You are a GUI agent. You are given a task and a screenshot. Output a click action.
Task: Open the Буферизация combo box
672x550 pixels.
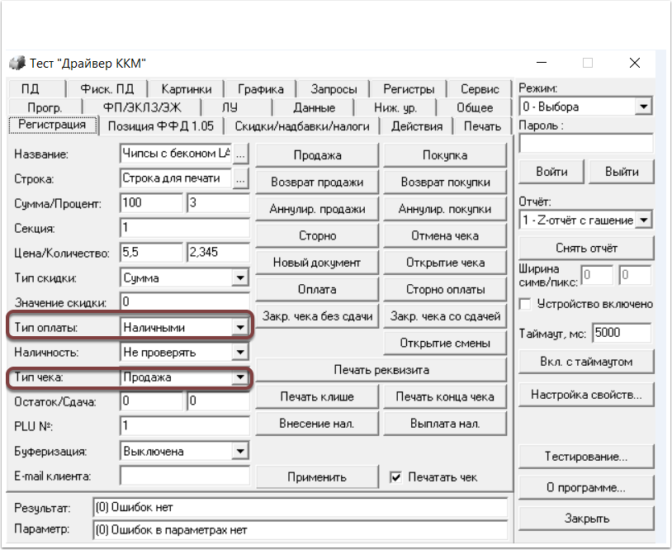(240, 451)
